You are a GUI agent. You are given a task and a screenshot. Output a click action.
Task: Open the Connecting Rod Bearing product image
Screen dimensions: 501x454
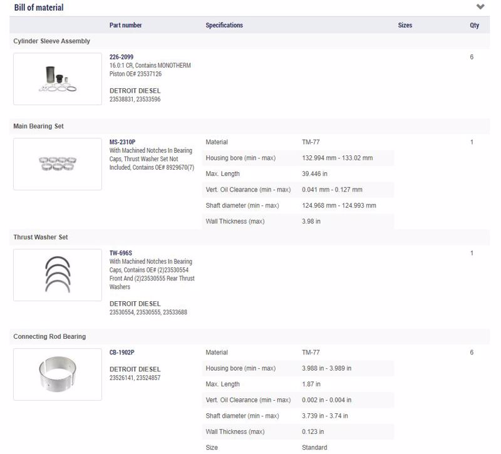tap(58, 374)
